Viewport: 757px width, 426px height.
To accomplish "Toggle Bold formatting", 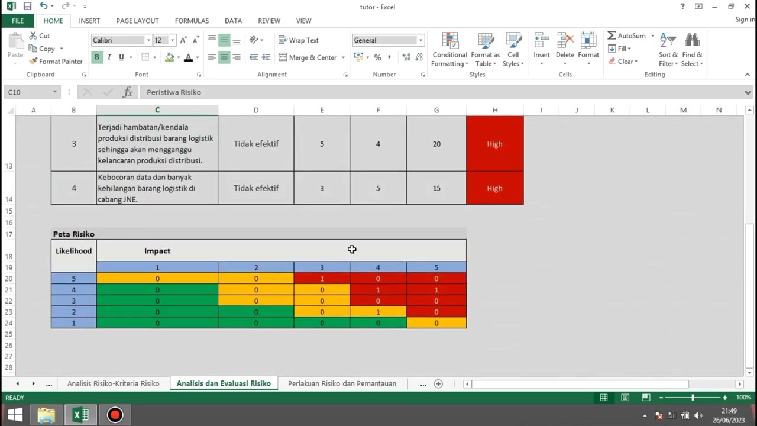I will coord(96,57).
